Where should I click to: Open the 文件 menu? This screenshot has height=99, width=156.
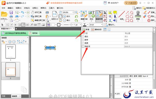click(x=3, y=8)
